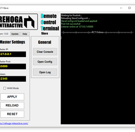Screen dimensions: 135x132
Task: Reload the master settings
Action: pos(12,105)
